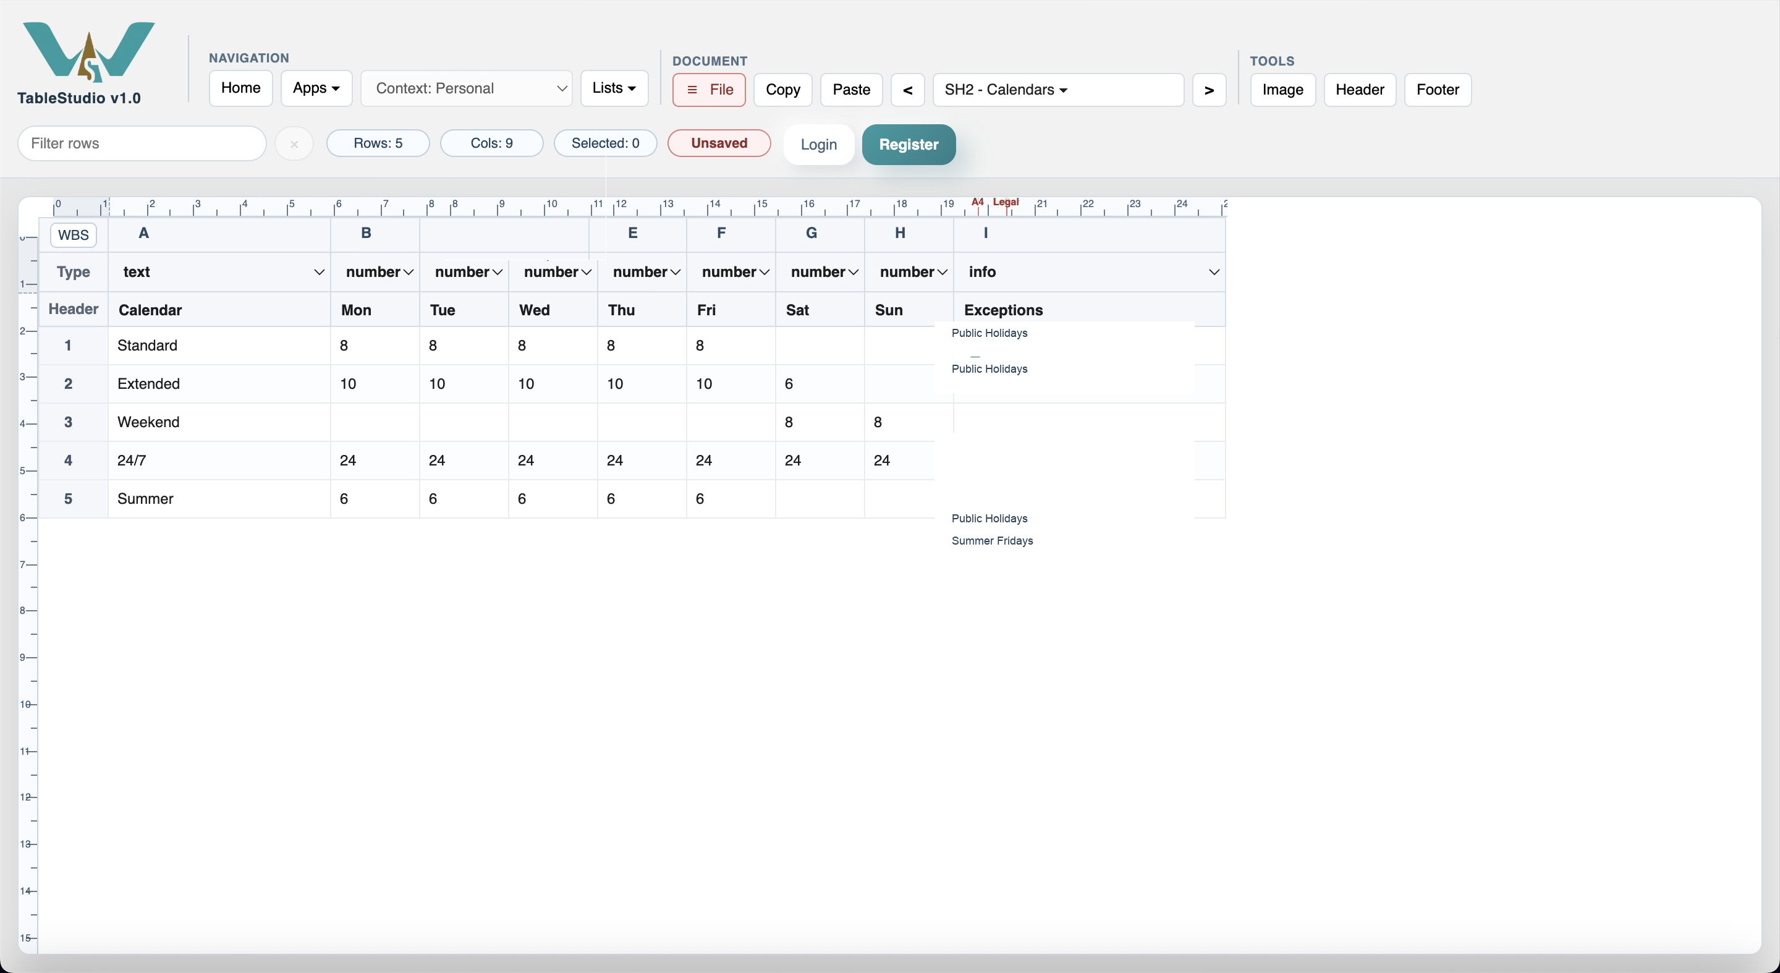Screen dimensions: 1780x973
Task: Click the TableStudio logo icon
Action: click(x=88, y=52)
